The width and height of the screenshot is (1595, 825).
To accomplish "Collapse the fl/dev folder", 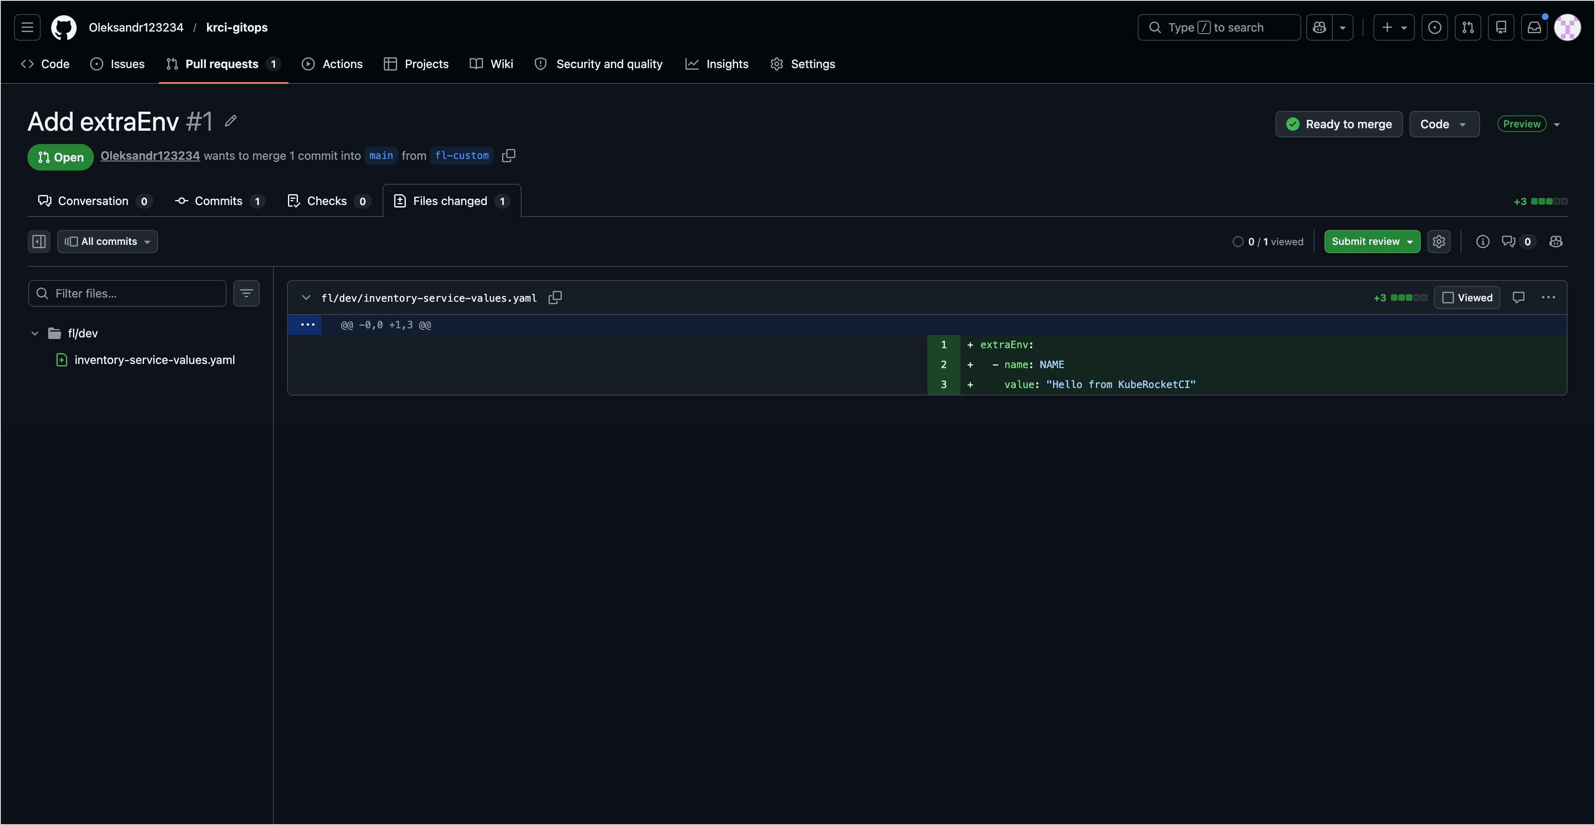I will point(35,333).
